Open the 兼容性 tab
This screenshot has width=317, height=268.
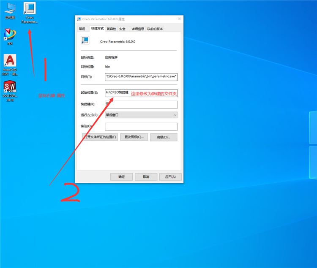pos(112,29)
